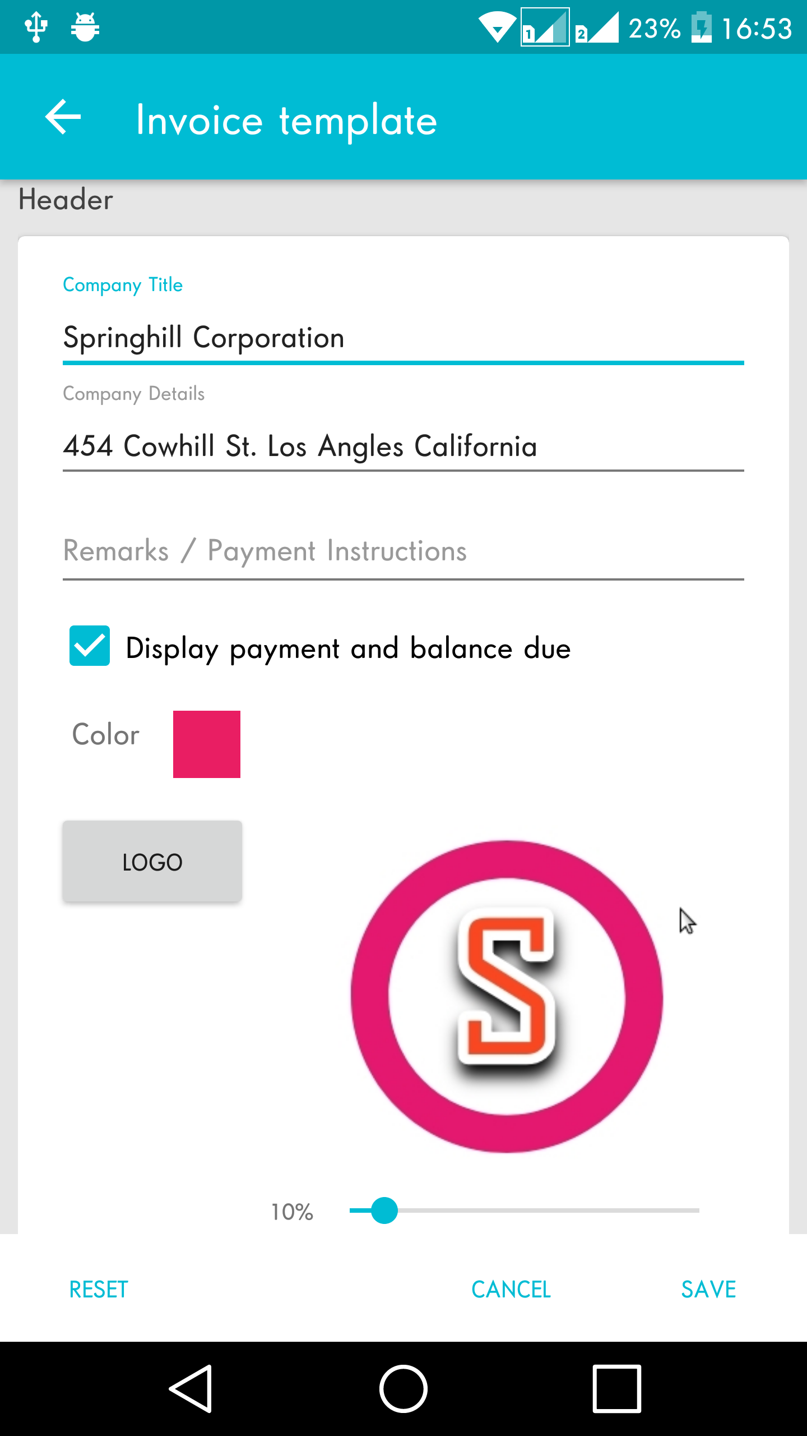The width and height of the screenshot is (807, 1436).
Task: Tap the Android back triangle button
Action: (x=191, y=1389)
